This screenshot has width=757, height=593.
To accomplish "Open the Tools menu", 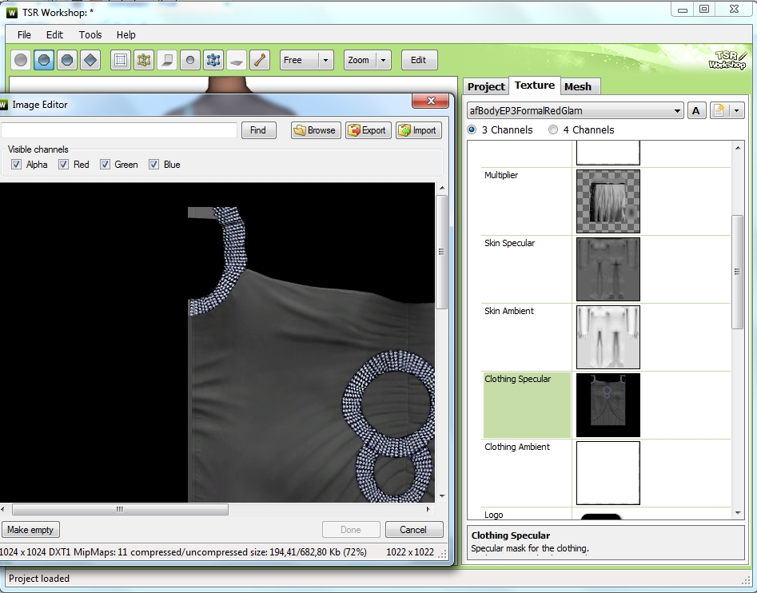I will 90,34.
